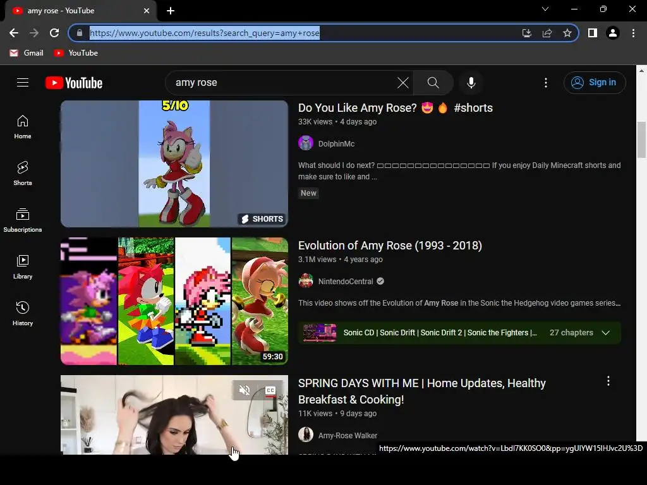Visit the Amy-Rose Walker channel name
Image resolution: width=647 pixels, height=485 pixels.
click(348, 436)
